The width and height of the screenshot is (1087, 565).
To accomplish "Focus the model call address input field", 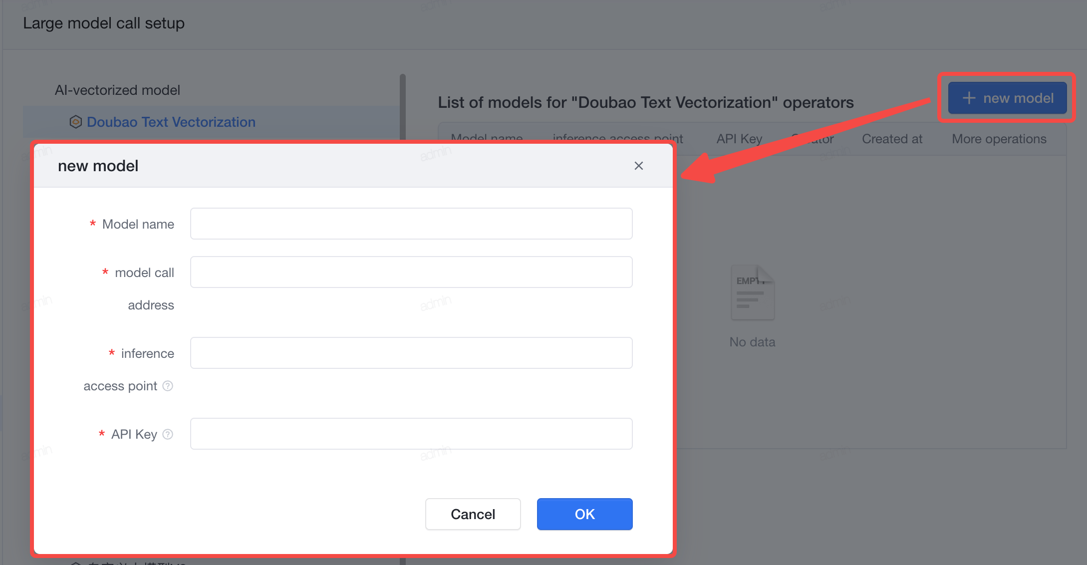I will tap(411, 272).
